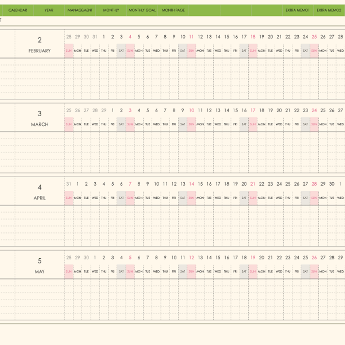This screenshot has width=345, height=345.
Task: Select date 20 in the March row
Action: point(279,111)
